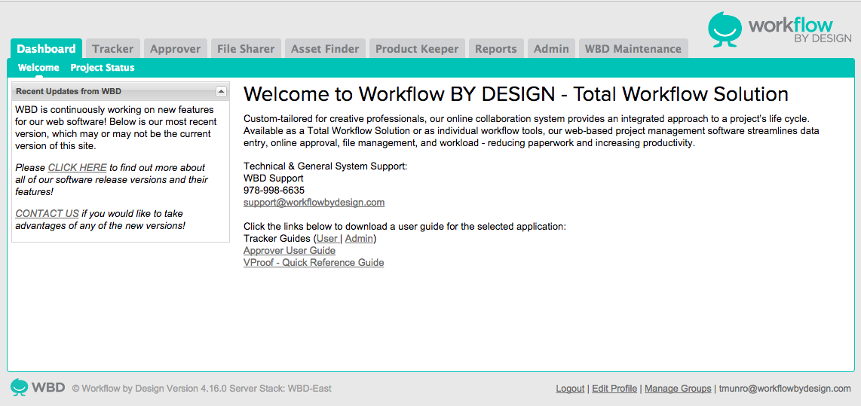Switch to the Reports tab
Screen dimensions: 861x406
coord(496,48)
